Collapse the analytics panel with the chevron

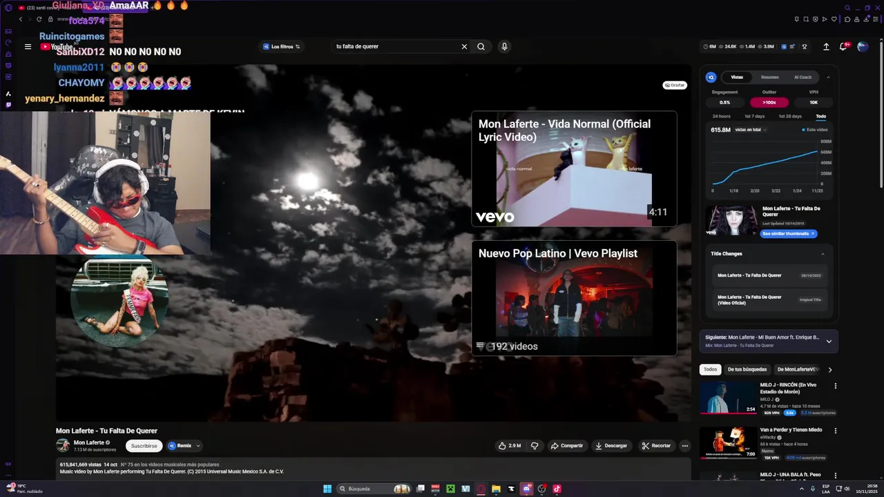tap(828, 77)
